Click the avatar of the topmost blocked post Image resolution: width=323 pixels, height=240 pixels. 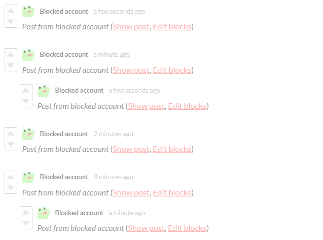click(x=28, y=11)
